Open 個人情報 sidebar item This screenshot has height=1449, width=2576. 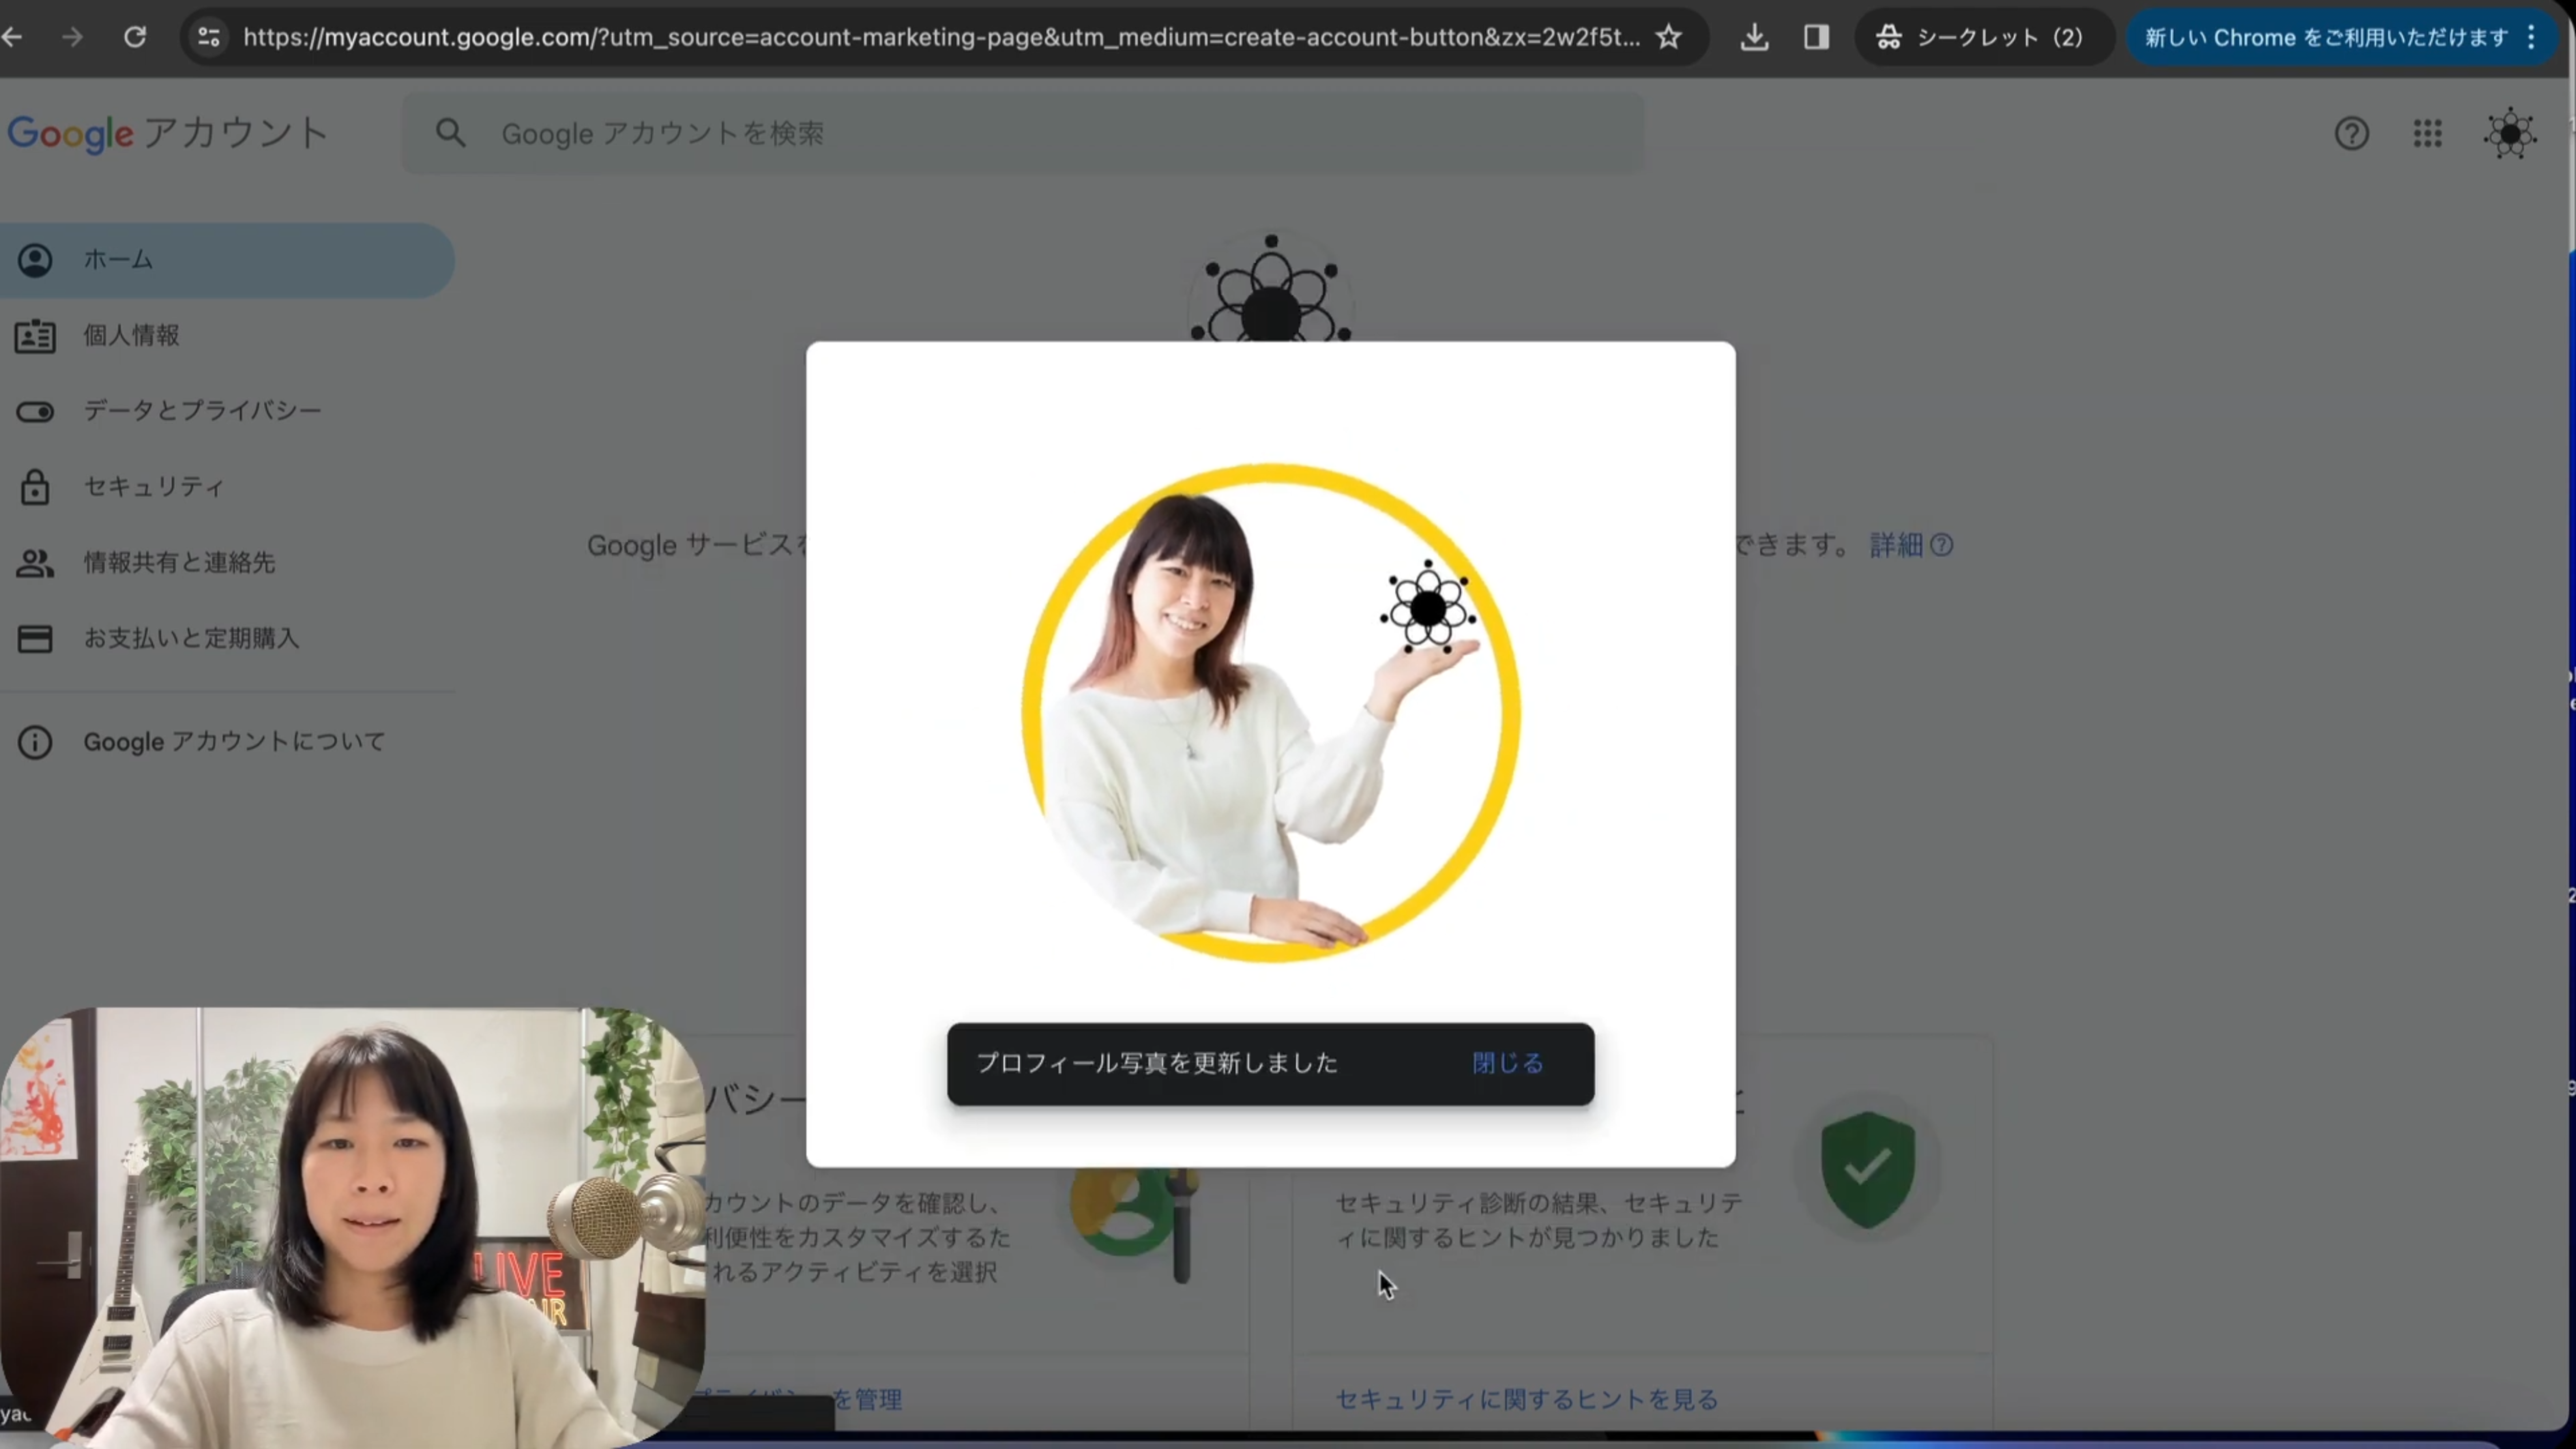(131, 335)
